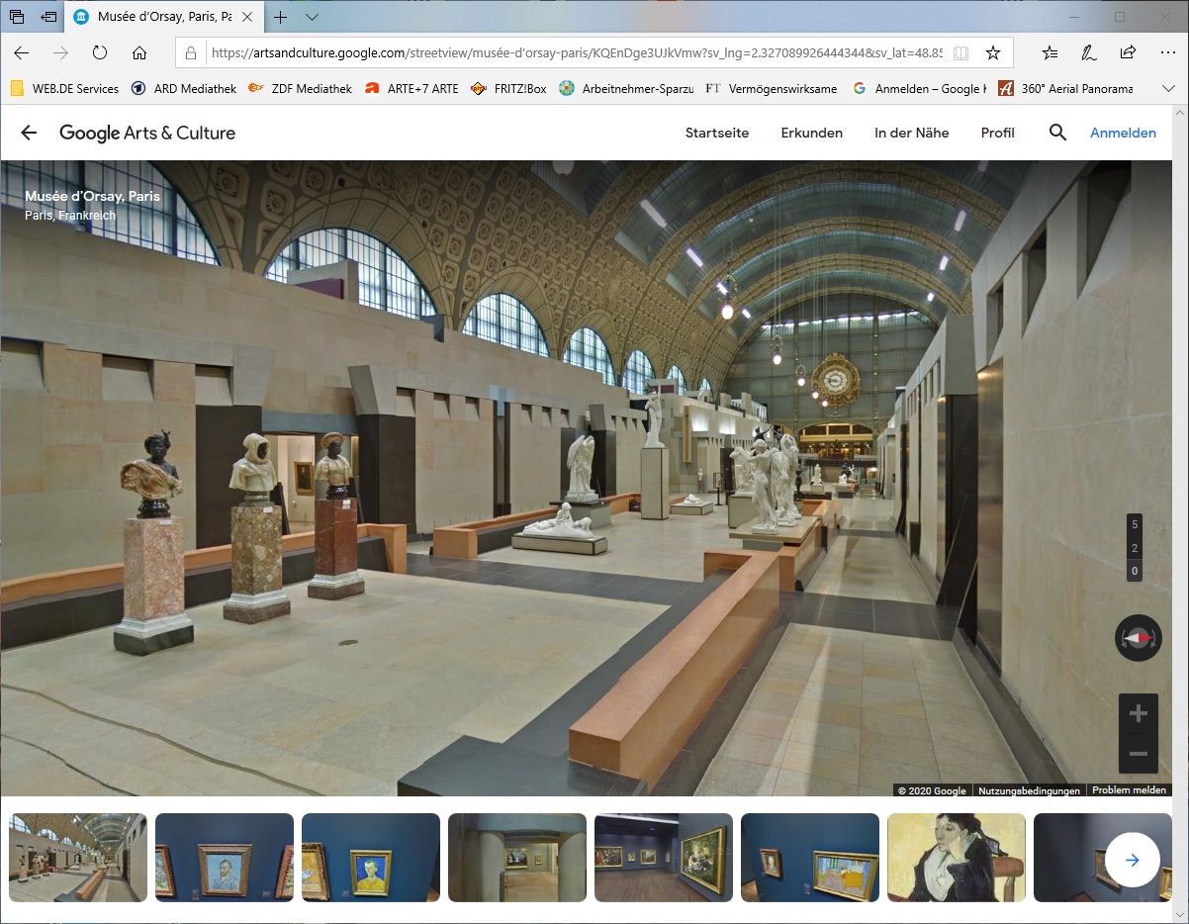This screenshot has height=924, width=1189.
Task: Open the search magnifier icon
Action: [x=1057, y=133]
